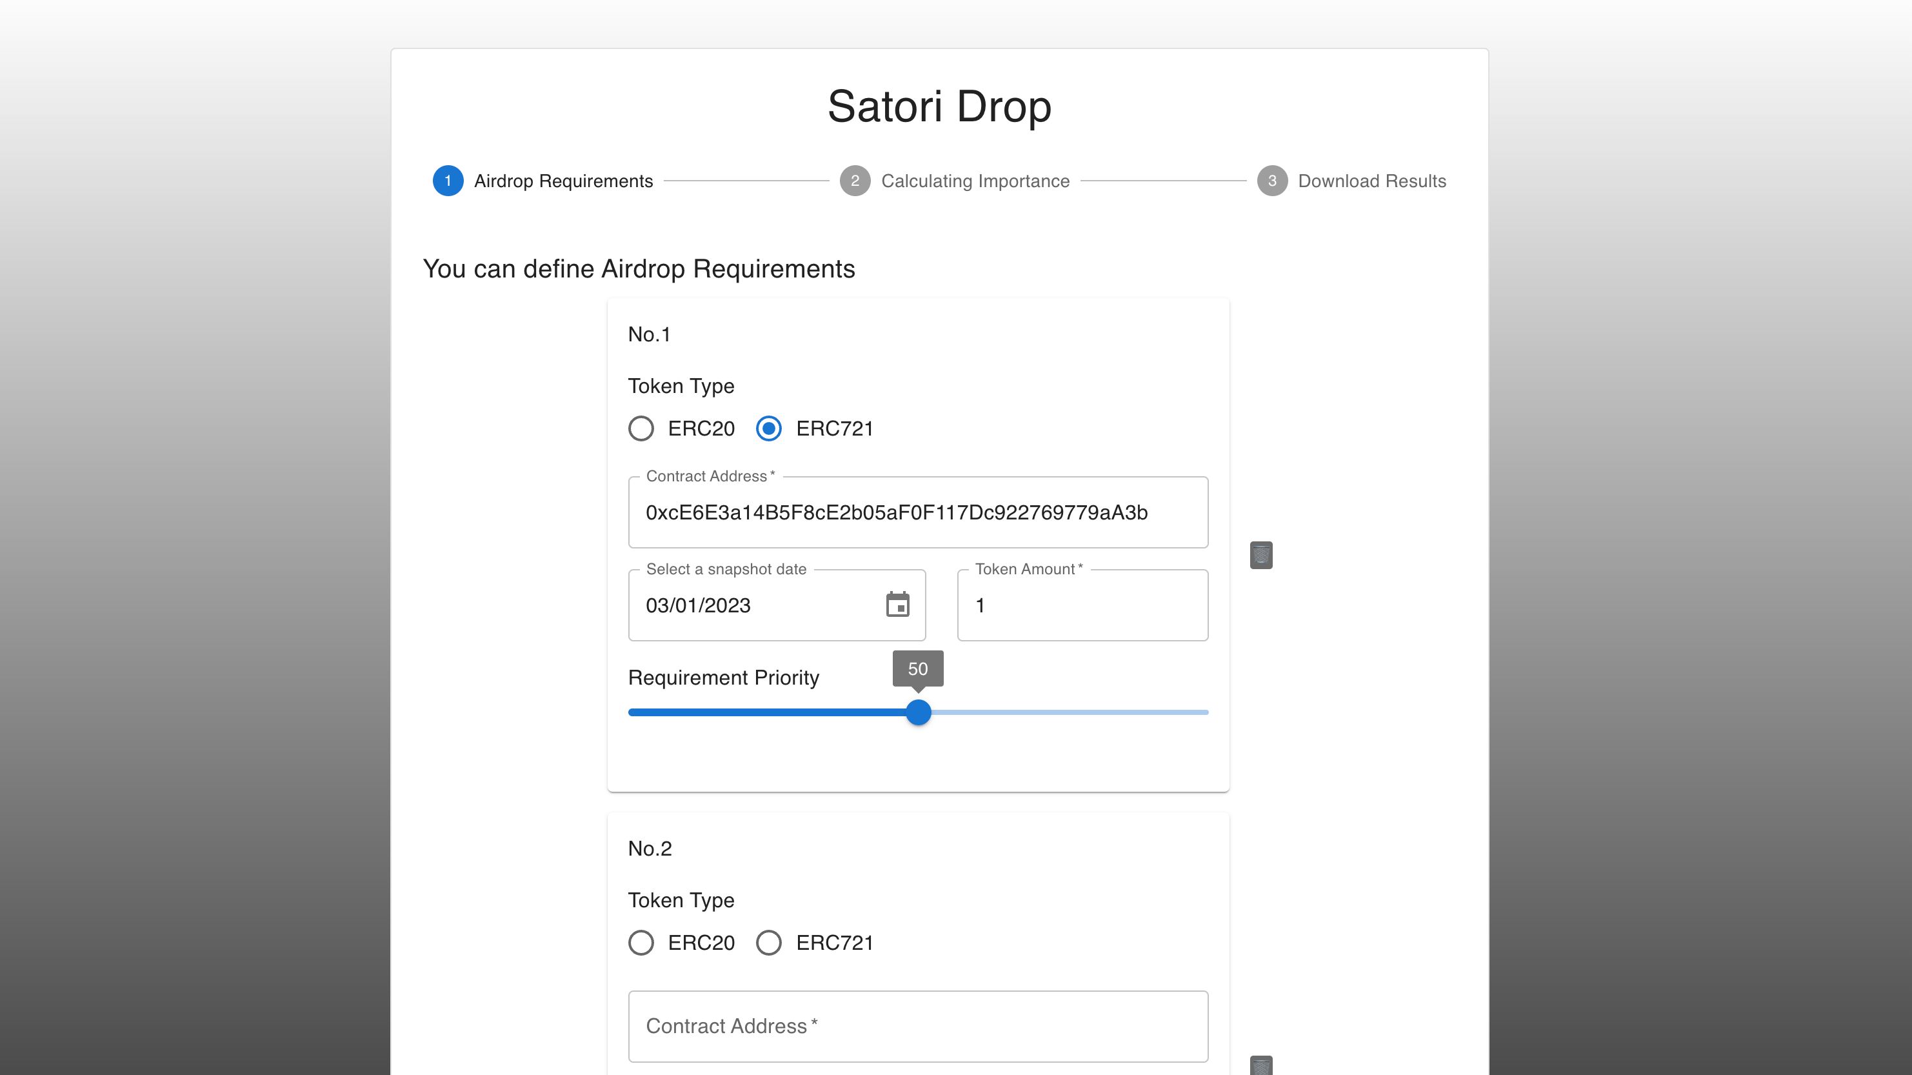Select ERC721 radio button for No.2
The width and height of the screenshot is (1912, 1075).
pos(768,942)
